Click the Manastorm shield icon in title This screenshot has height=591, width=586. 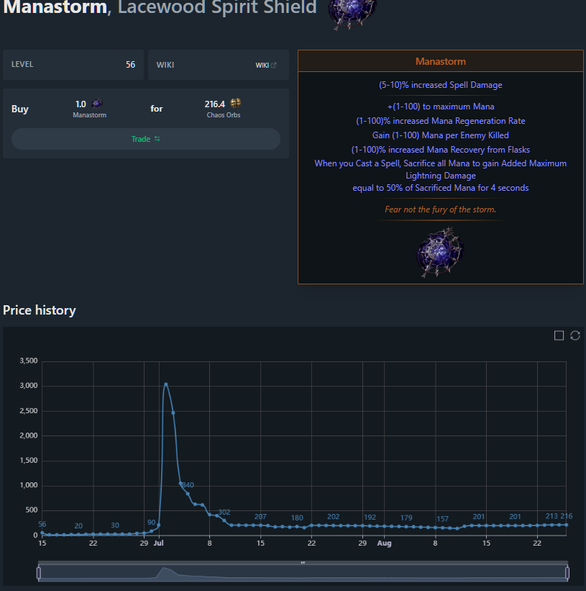coord(352,13)
